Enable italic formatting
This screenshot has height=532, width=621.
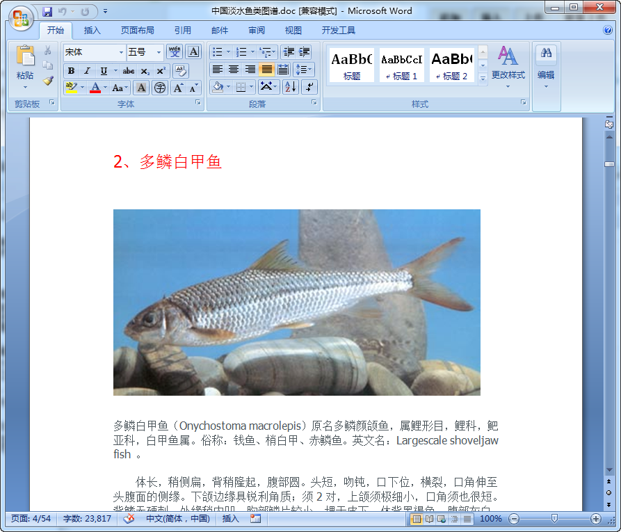(x=87, y=71)
